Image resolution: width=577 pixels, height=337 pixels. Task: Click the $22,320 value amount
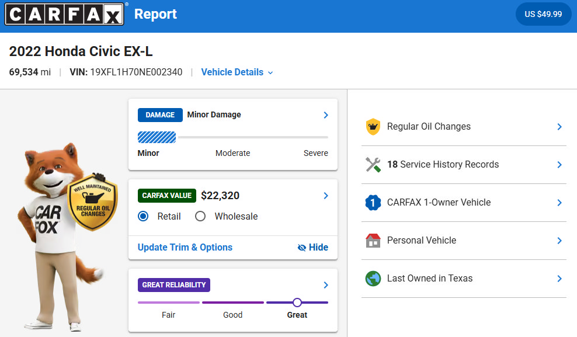[x=220, y=195]
